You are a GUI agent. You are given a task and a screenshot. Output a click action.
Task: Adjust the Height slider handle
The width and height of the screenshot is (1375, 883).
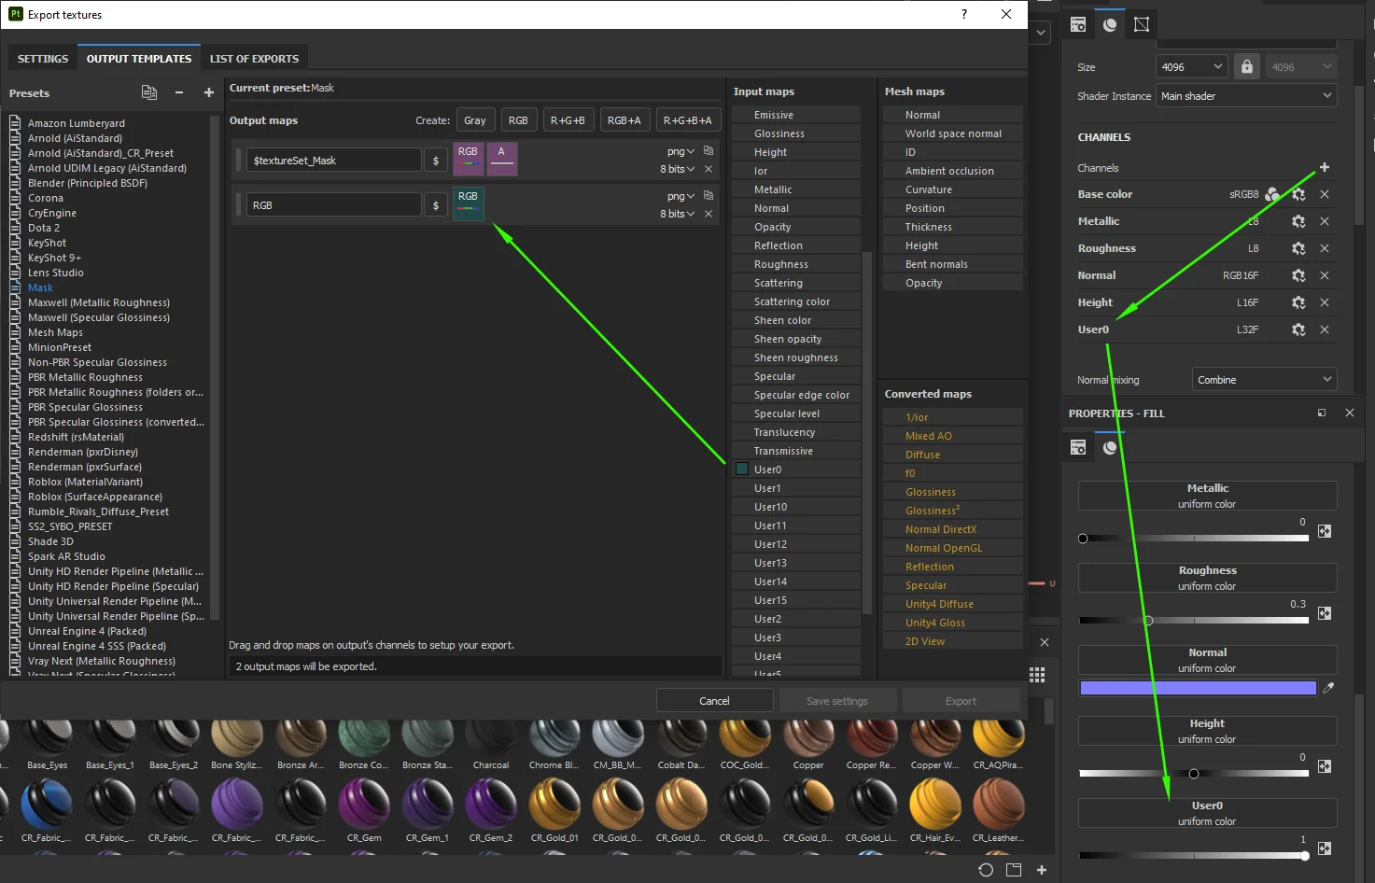[1194, 774]
